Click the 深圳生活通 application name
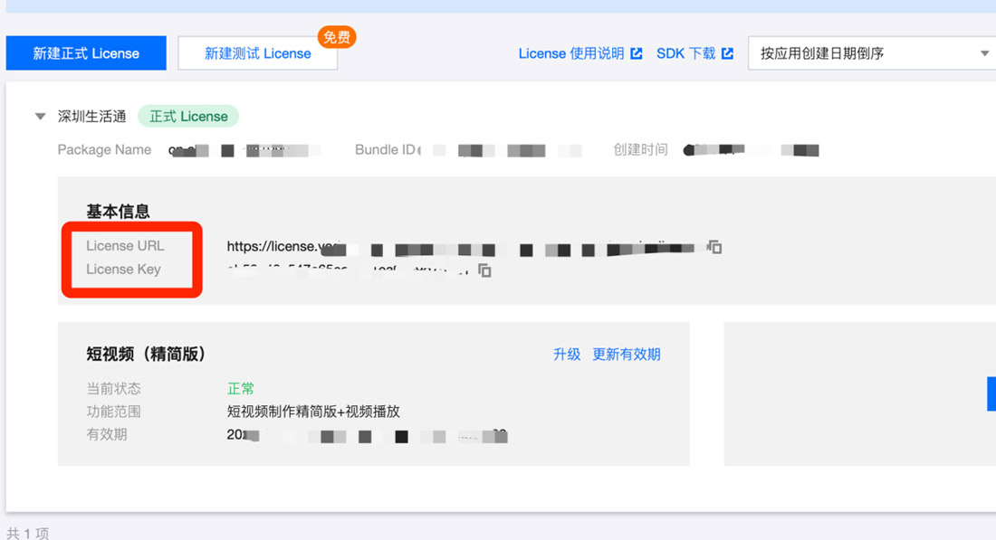 (x=91, y=117)
